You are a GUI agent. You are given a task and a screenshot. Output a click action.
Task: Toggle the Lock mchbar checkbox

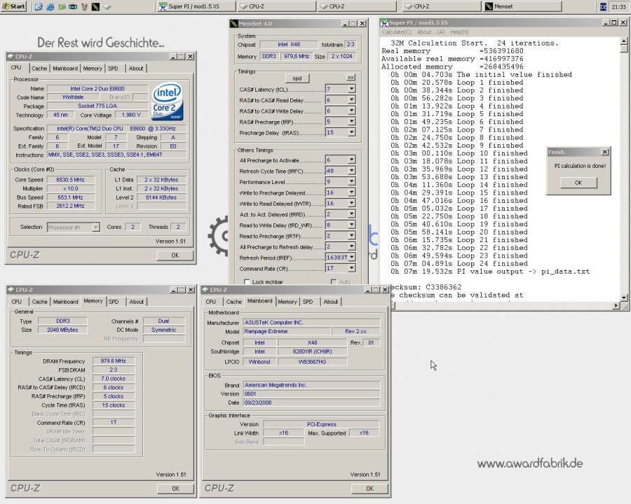pyautogui.click(x=247, y=281)
